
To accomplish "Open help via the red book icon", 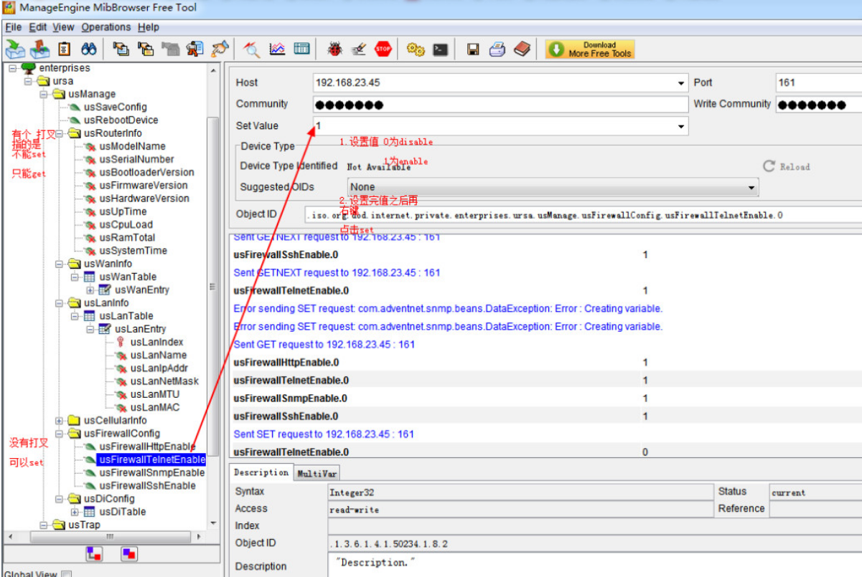I will (522, 49).
